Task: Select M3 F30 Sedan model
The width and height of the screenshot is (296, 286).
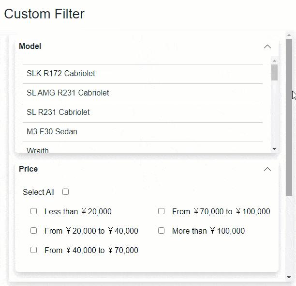Action: coord(143,132)
